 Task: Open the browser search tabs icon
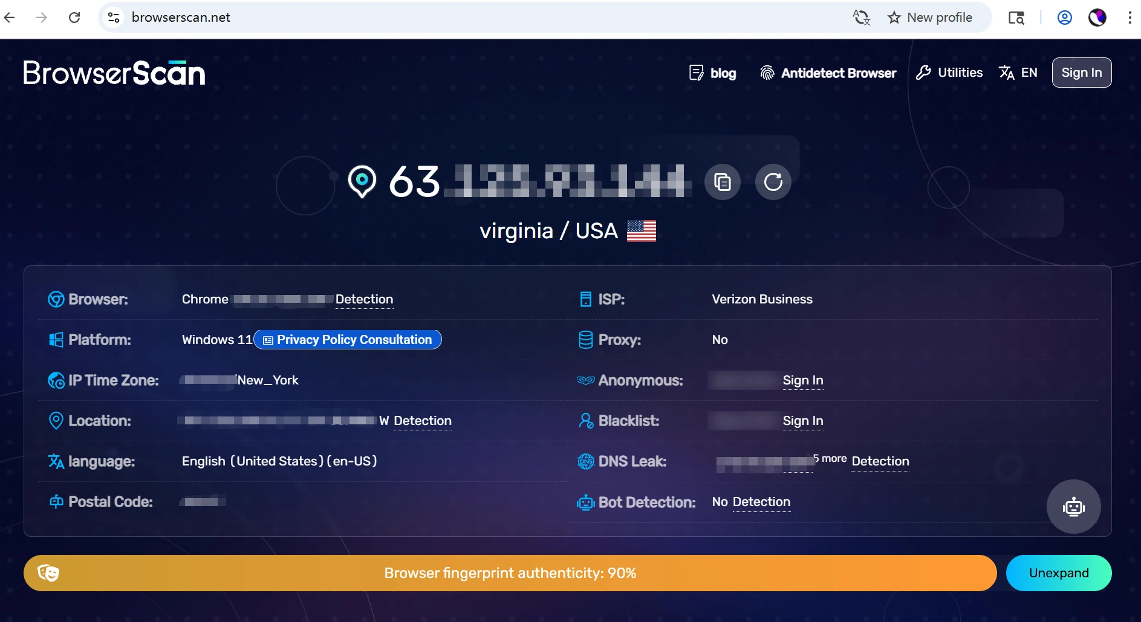[1016, 18]
